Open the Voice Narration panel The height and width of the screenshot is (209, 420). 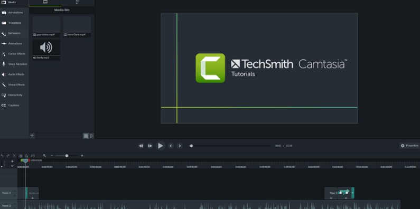(14, 64)
